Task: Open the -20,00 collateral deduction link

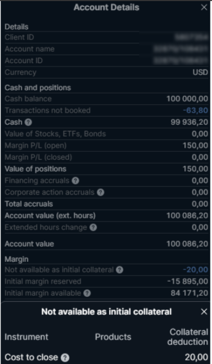Action: 195,270
